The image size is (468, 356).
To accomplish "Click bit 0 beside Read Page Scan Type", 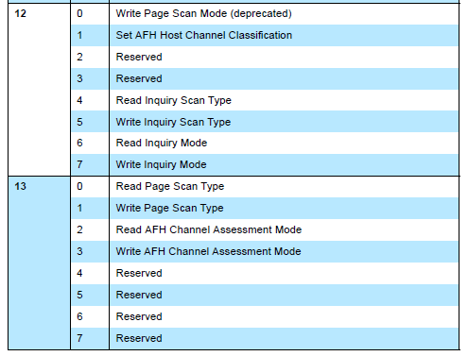I will [79, 186].
